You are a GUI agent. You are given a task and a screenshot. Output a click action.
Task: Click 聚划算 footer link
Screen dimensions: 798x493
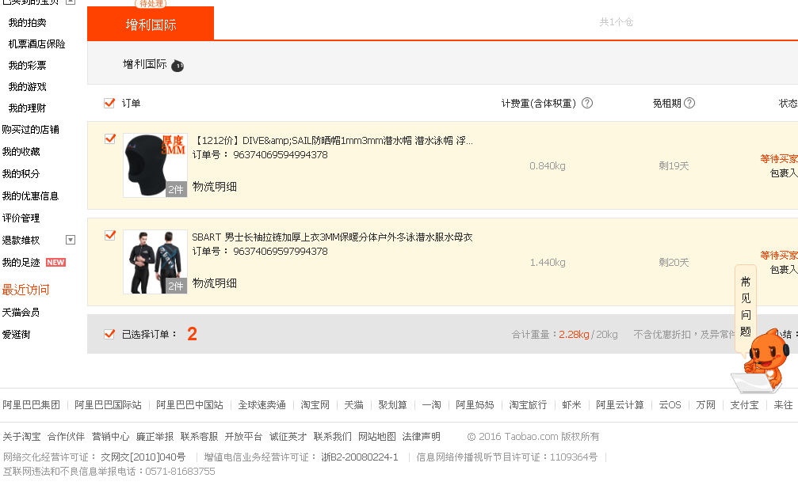point(392,405)
